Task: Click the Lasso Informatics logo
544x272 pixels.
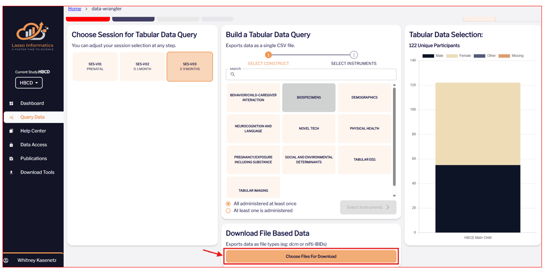Action: pyautogui.click(x=33, y=37)
